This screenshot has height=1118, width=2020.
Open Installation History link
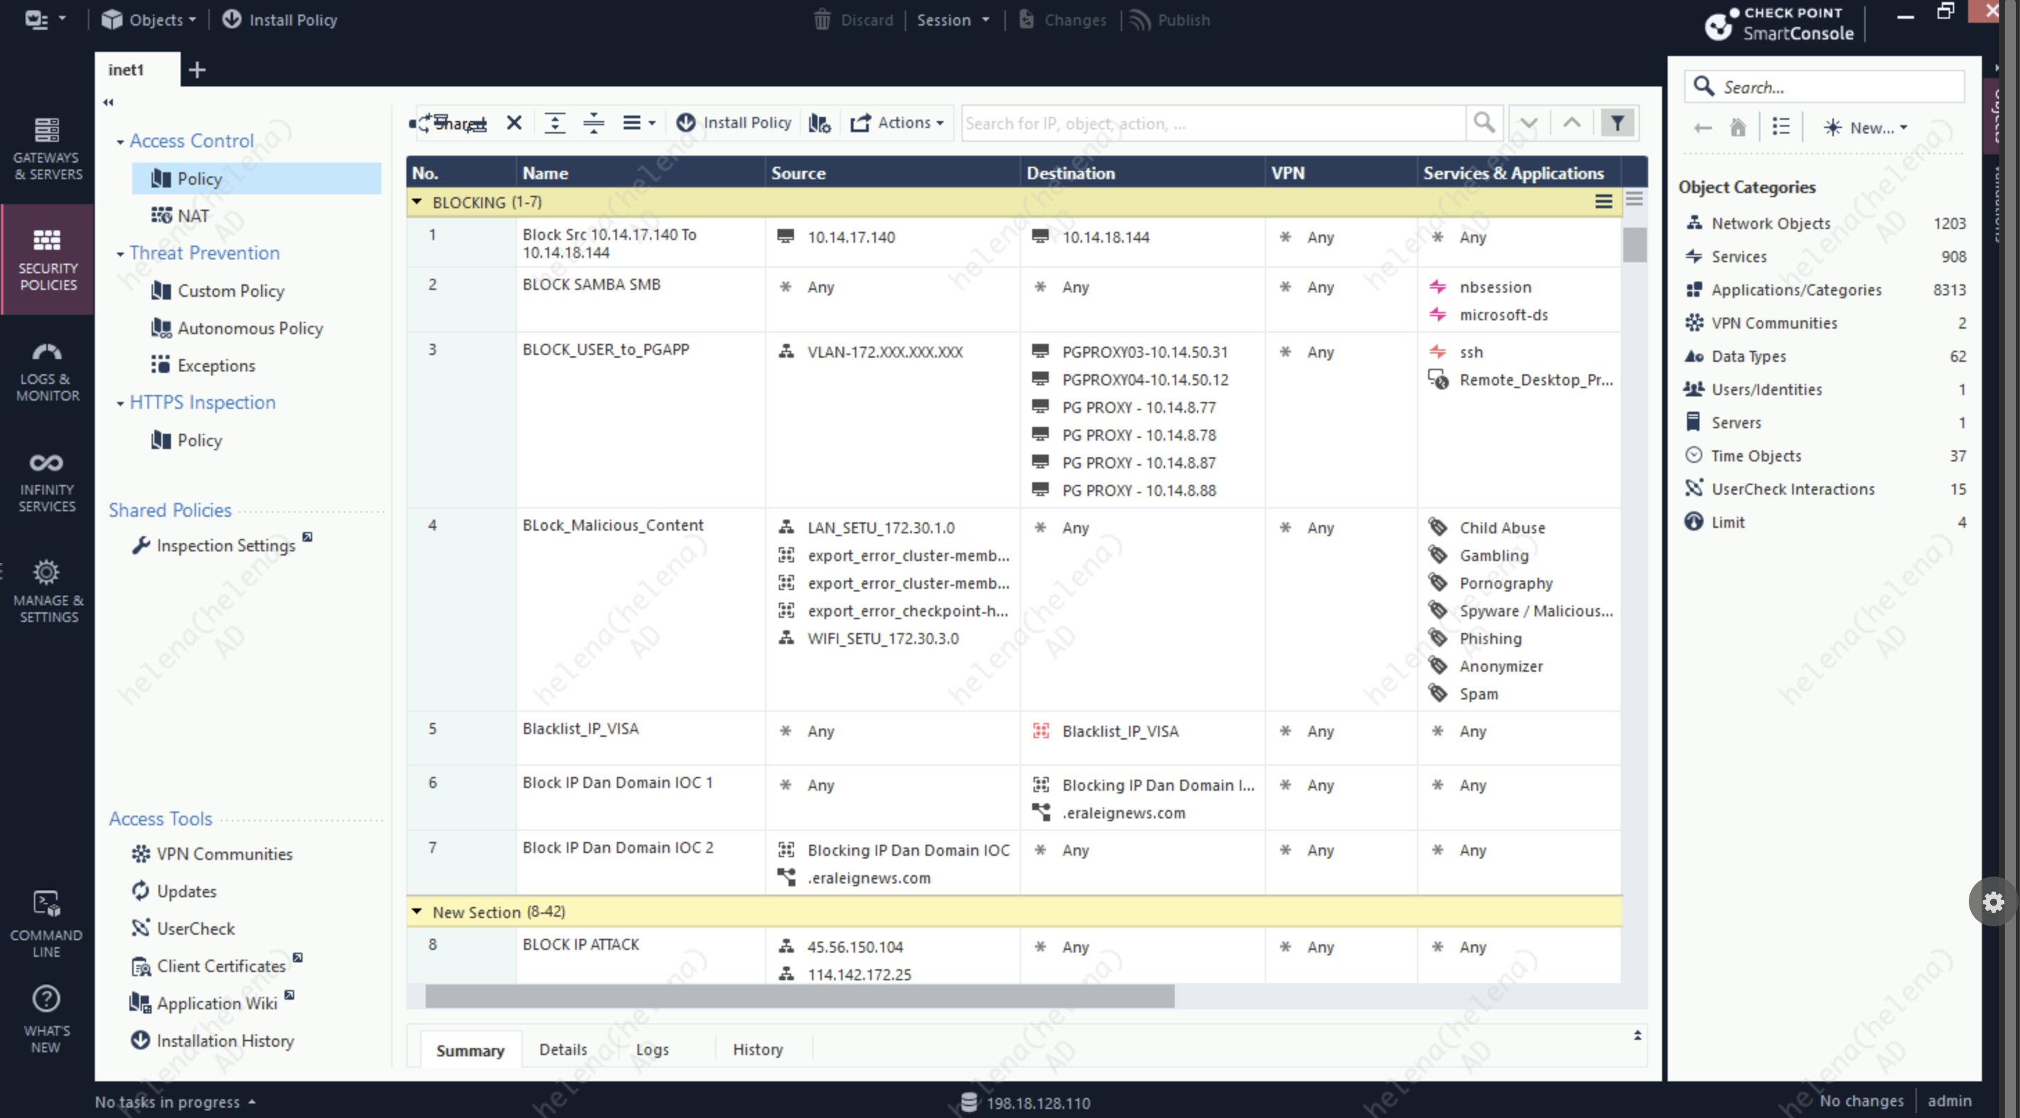pyautogui.click(x=224, y=1041)
